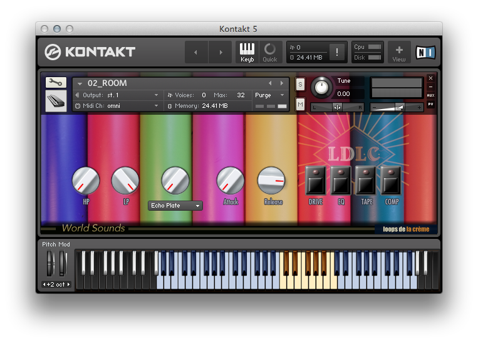Shift keyboard octave up with right arrow
The height and width of the screenshot is (343, 478).
tap(68, 285)
